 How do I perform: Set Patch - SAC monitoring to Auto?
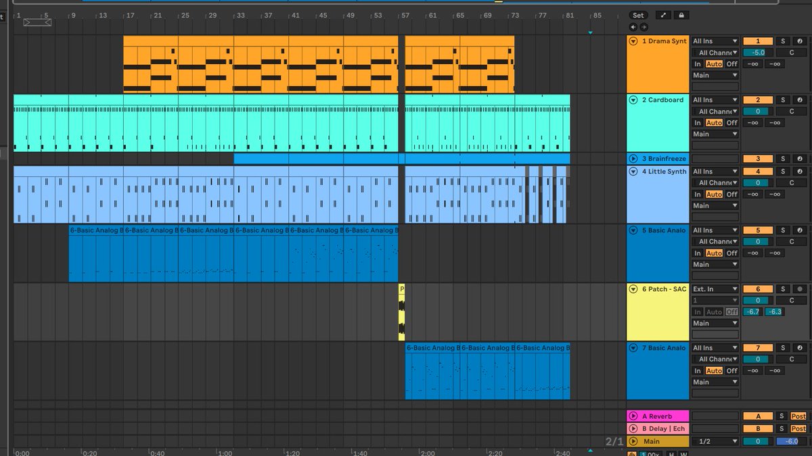click(715, 311)
